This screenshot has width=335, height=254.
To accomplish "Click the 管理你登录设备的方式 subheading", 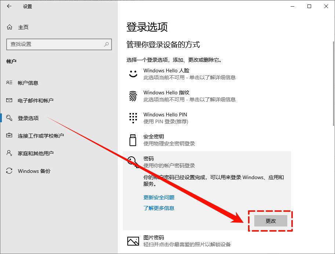I will point(163,44).
